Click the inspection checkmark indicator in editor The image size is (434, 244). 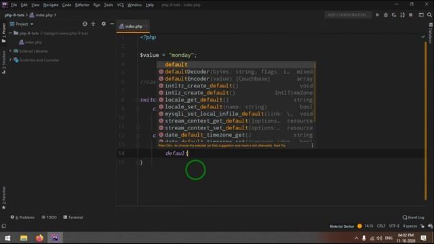coord(423,37)
